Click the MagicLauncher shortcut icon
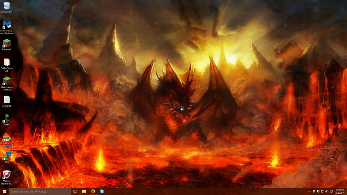The height and width of the screenshot is (195, 347). coord(7,84)
